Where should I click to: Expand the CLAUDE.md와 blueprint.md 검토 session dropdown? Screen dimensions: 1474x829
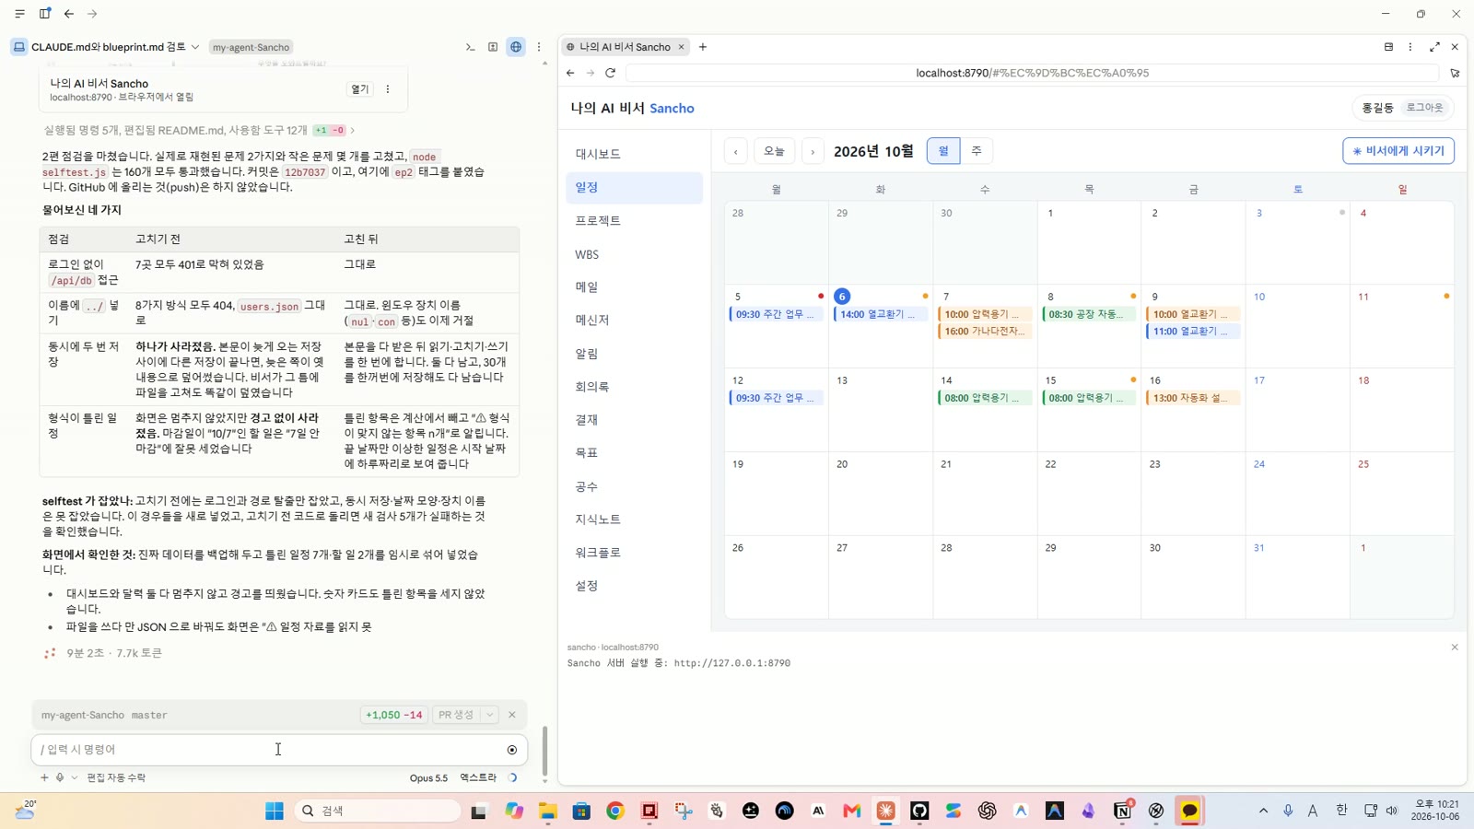click(x=195, y=47)
